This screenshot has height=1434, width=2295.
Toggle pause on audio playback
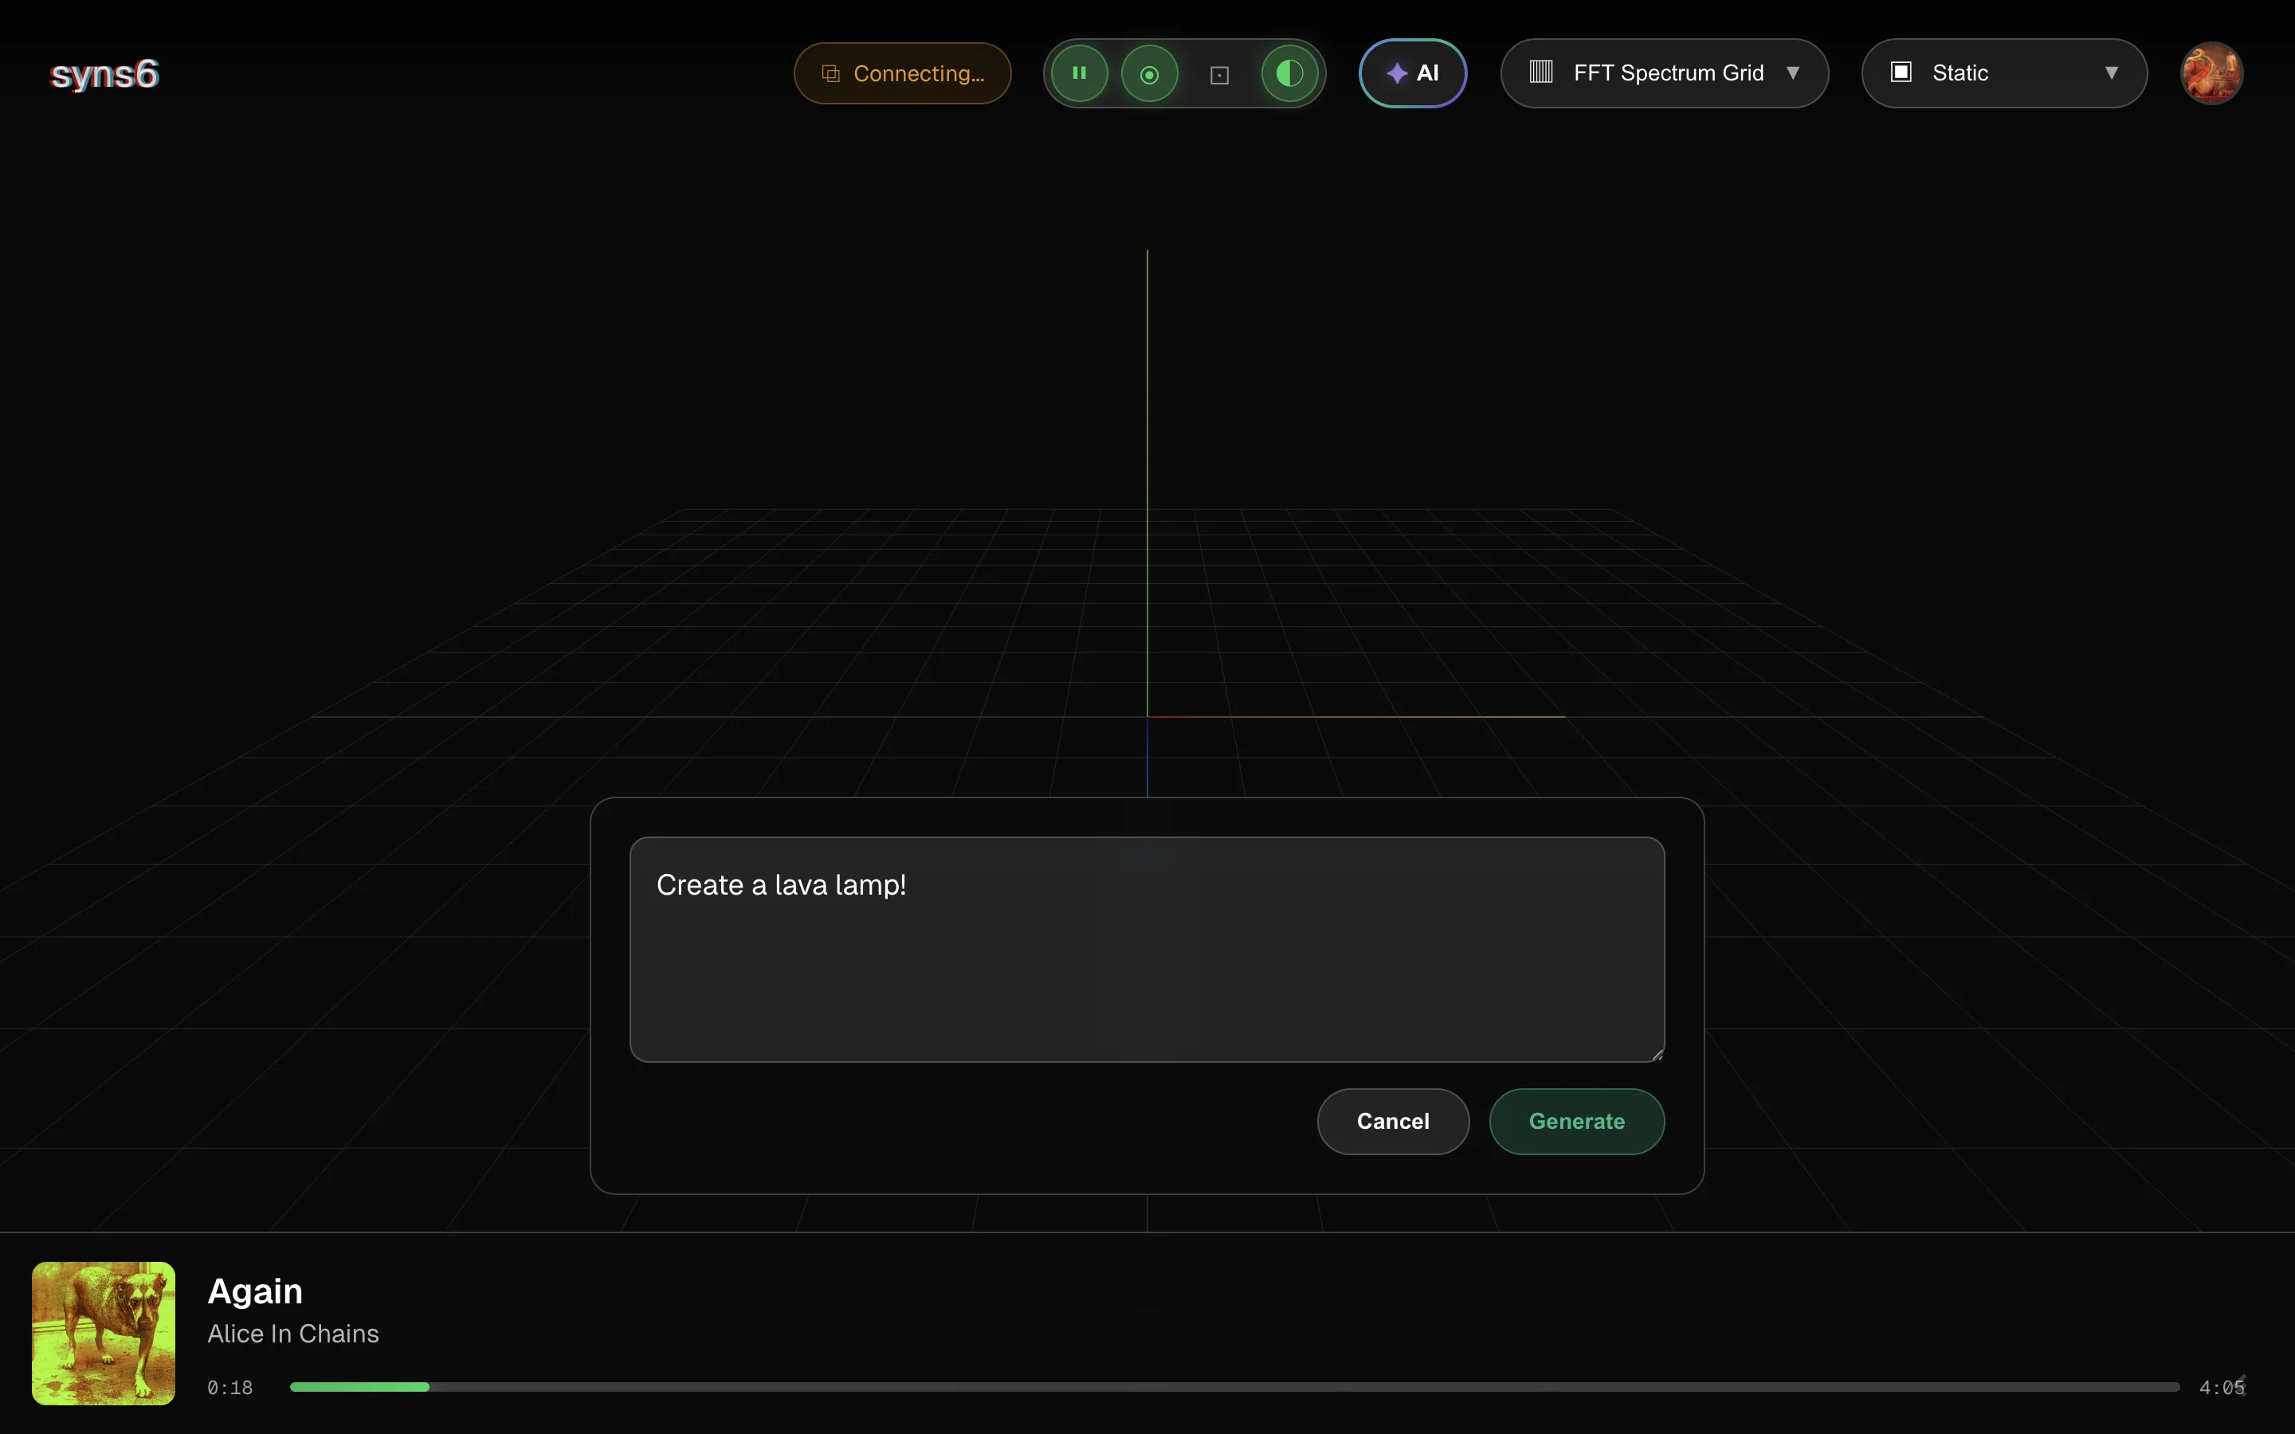(1077, 73)
